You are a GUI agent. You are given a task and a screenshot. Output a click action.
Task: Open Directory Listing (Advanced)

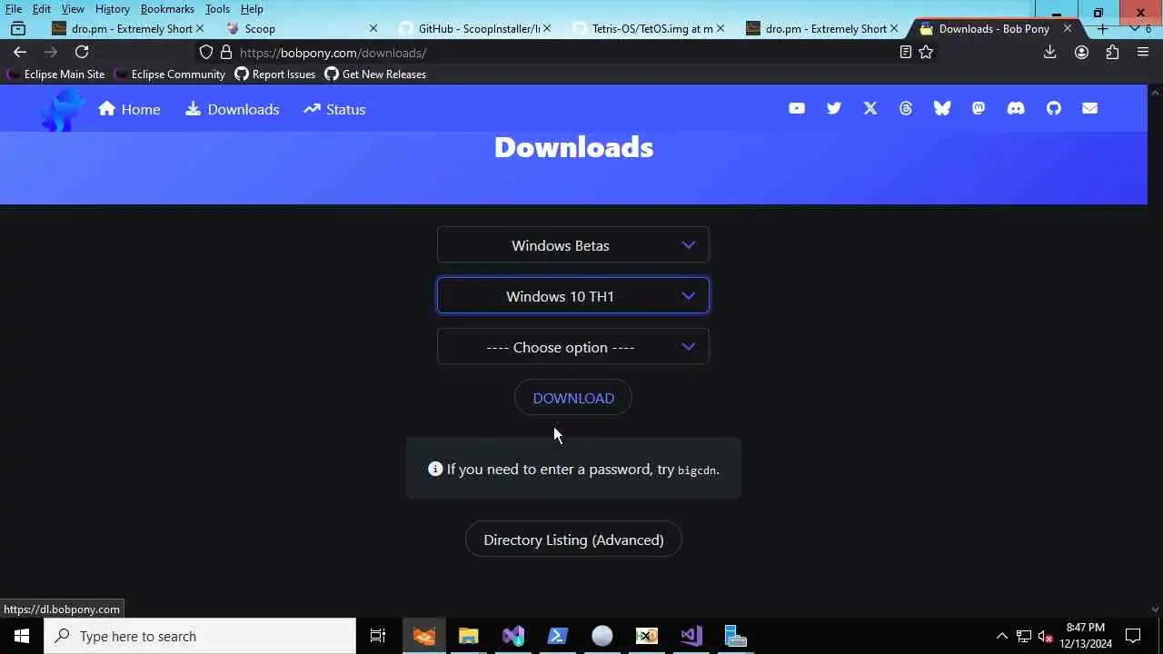(x=573, y=540)
